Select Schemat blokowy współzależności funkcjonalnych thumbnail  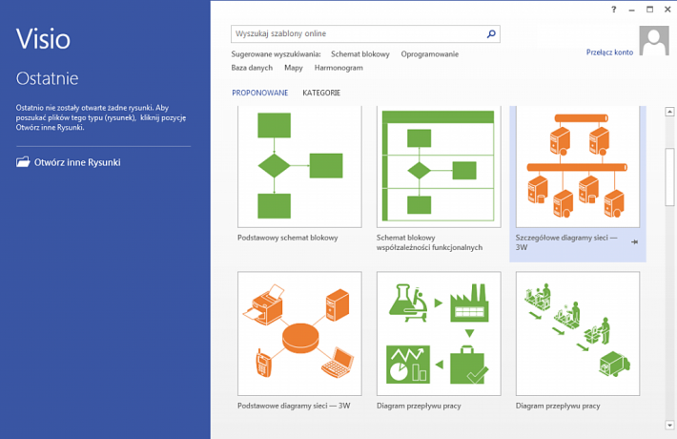439,166
